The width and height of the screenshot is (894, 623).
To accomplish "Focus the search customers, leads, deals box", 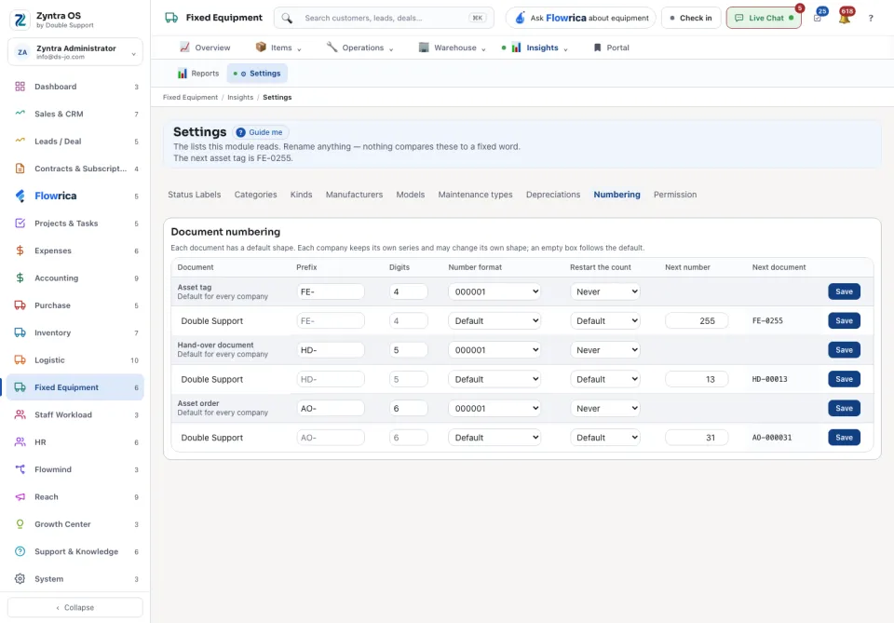I will coord(384,19).
